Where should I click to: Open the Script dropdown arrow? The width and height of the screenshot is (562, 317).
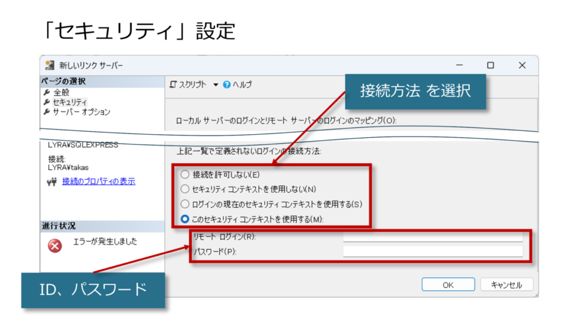point(215,85)
